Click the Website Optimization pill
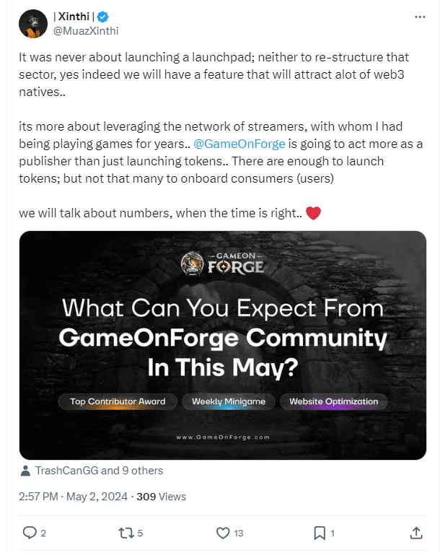Viewport: 440px width, 553px height. point(333,401)
